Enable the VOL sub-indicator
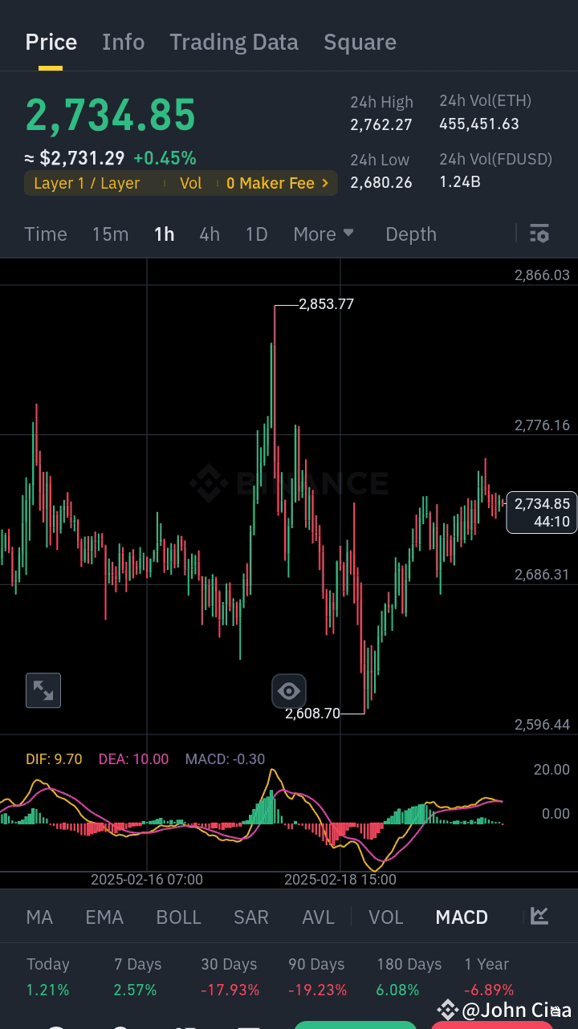The image size is (578, 1029). (385, 917)
